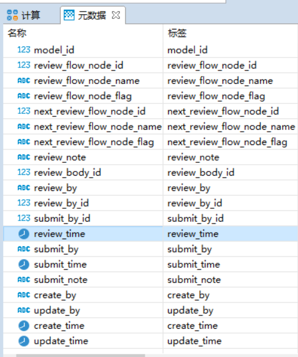Click ABC icon of review_by row
This screenshot has width=298, height=357.
pyautogui.click(x=24, y=187)
